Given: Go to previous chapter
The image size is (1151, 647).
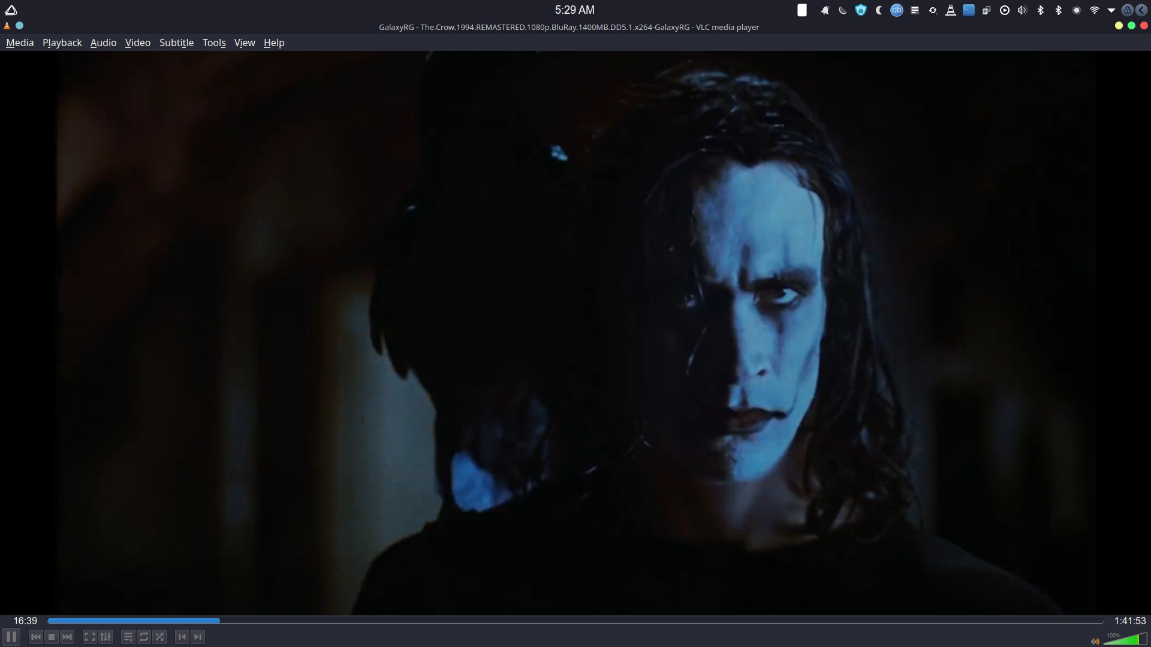Looking at the screenshot, I should (x=182, y=637).
